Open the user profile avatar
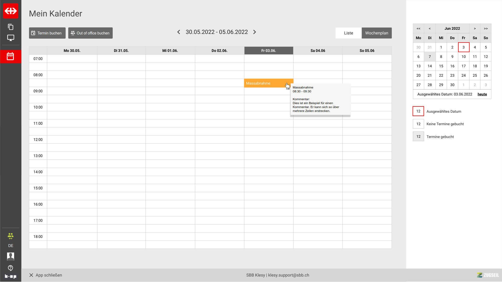Viewport: 502px width, 282px height. coord(11,256)
